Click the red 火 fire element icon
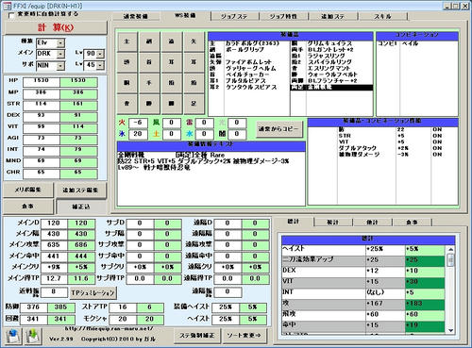This screenshot has height=348, width=472. pyautogui.click(x=122, y=123)
